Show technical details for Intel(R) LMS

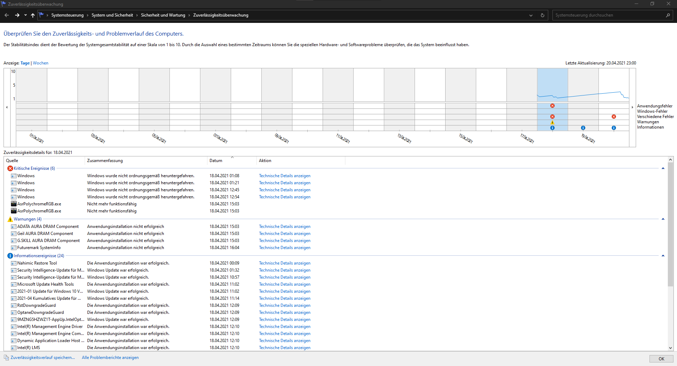tap(285, 348)
